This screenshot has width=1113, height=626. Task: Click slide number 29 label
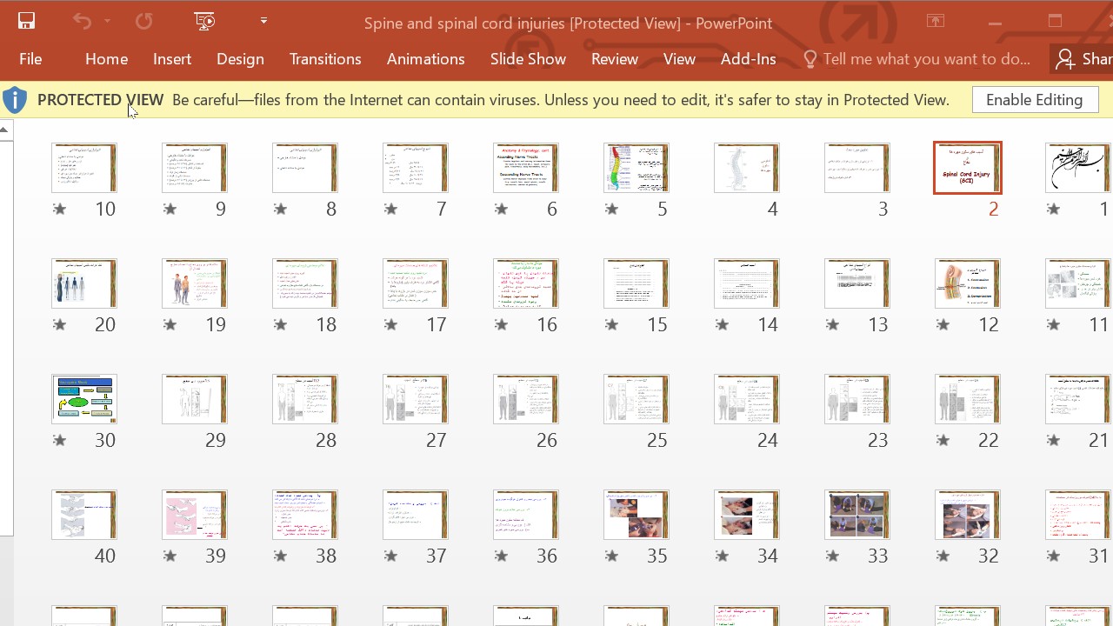(x=216, y=440)
